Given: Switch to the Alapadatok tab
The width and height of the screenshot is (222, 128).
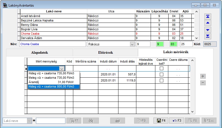Looking at the screenshot, I should pyautogui.click(x=39, y=52).
